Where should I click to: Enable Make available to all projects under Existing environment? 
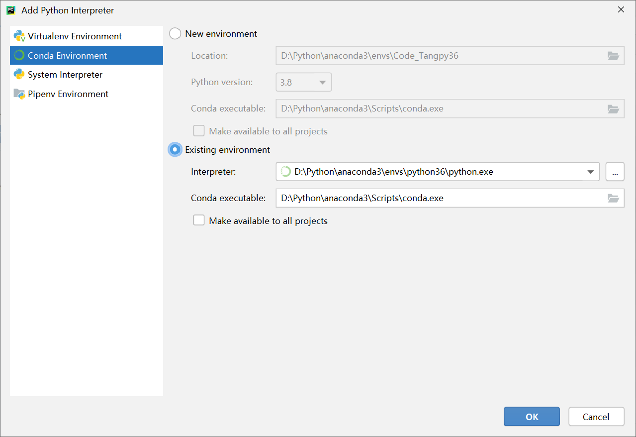pyautogui.click(x=199, y=220)
